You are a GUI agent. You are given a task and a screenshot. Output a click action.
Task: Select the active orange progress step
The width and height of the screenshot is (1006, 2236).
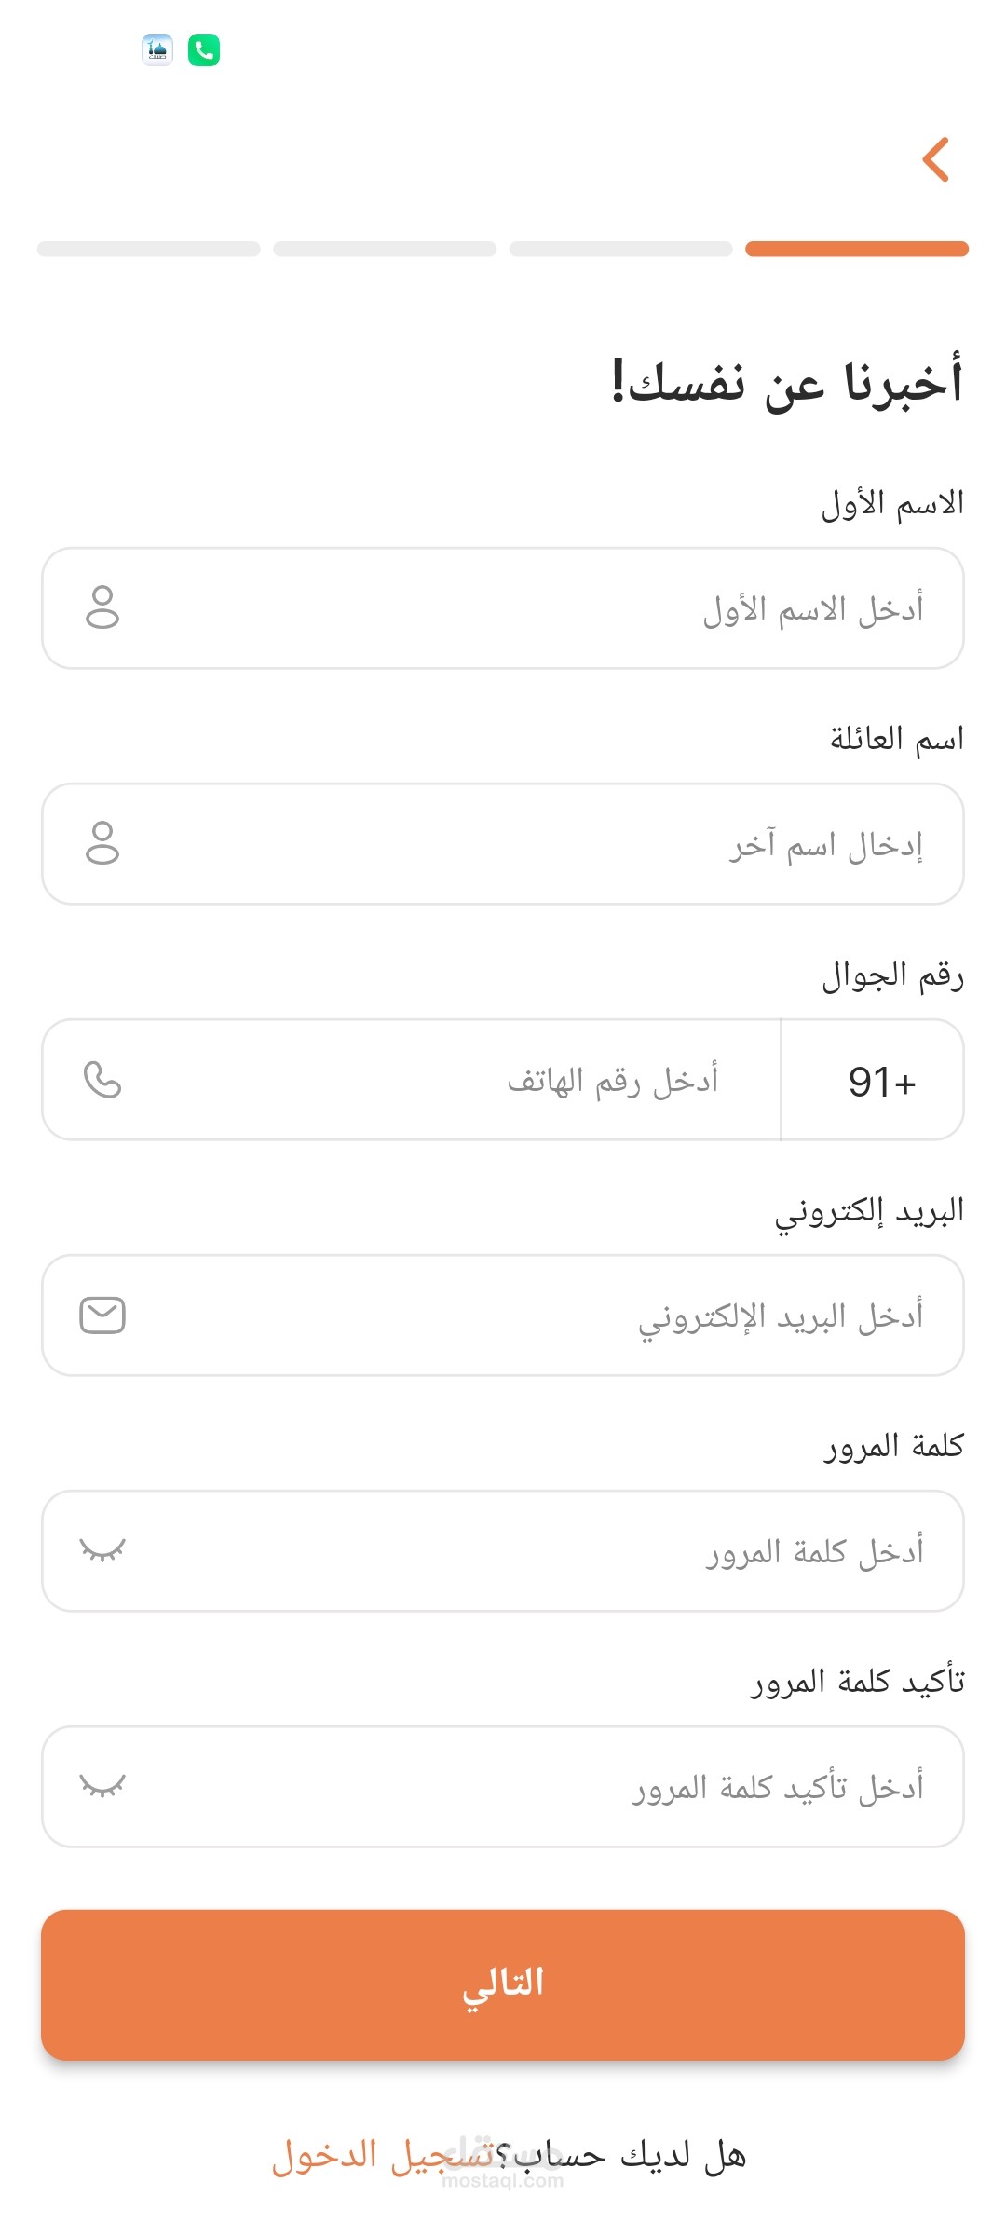point(857,249)
